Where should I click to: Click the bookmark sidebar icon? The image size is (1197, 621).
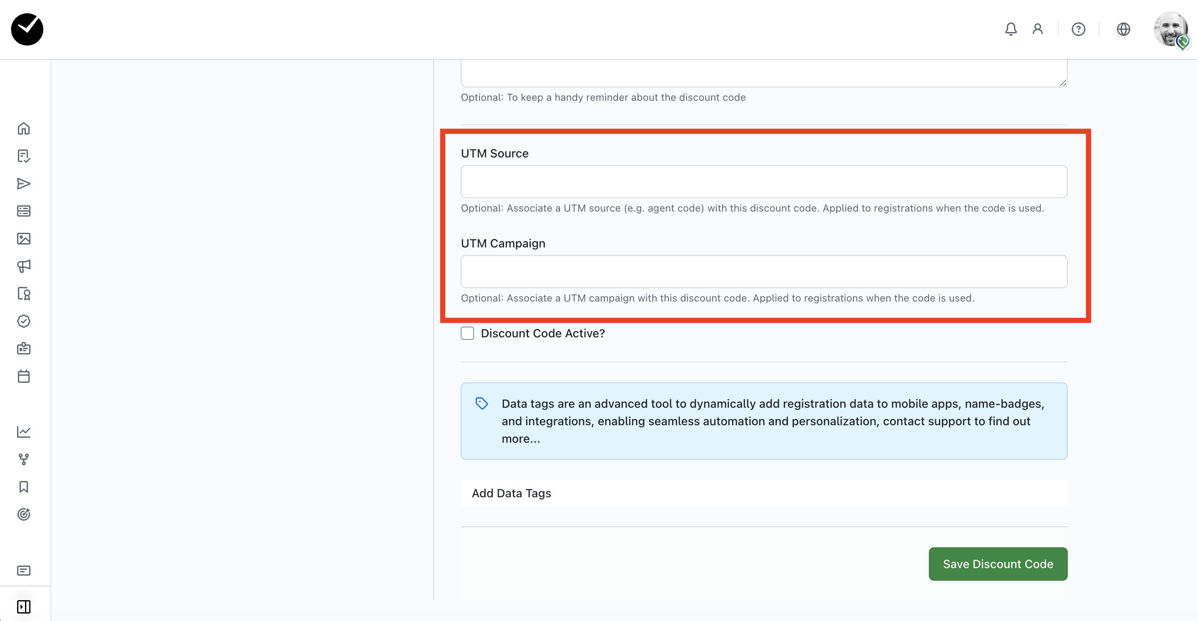click(24, 487)
